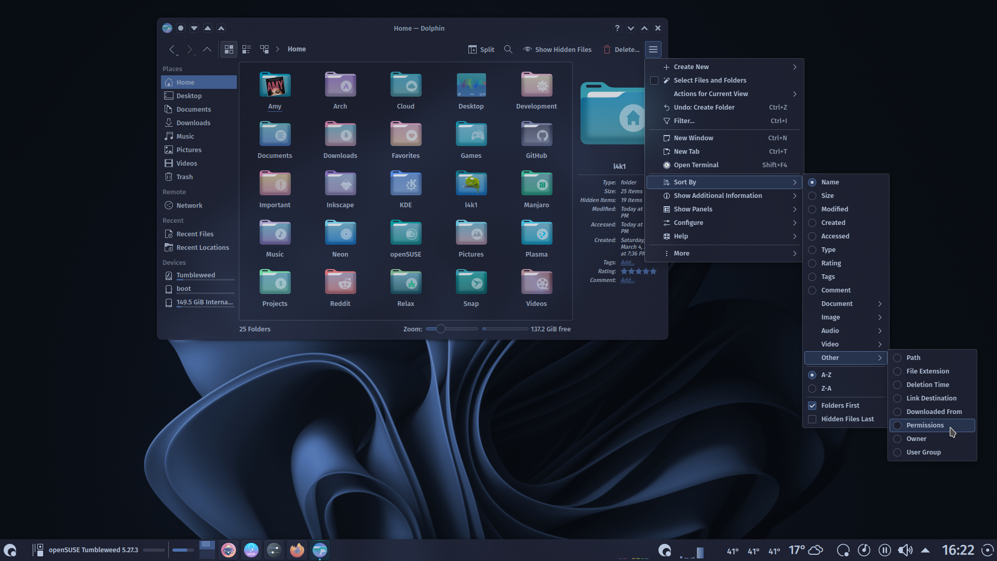997x561 pixels.
Task: Set rating using the stars
Action: (x=639, y=272)
